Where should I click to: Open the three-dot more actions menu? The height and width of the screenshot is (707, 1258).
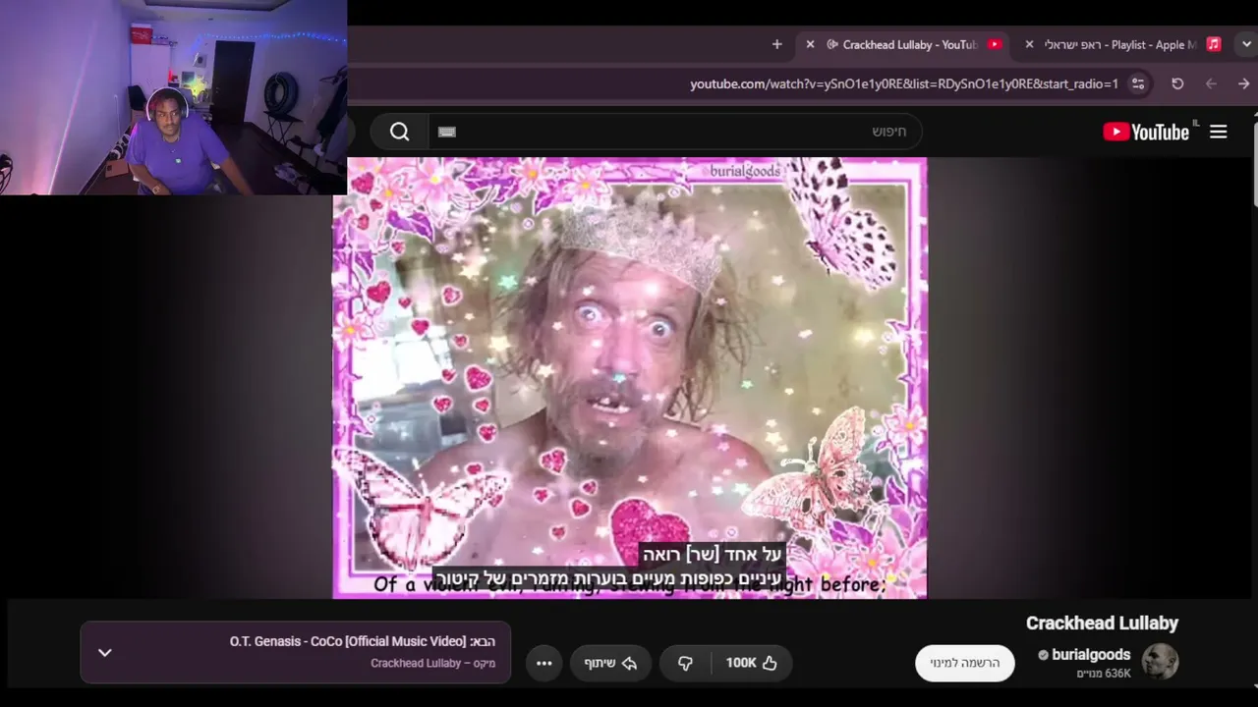543,663
